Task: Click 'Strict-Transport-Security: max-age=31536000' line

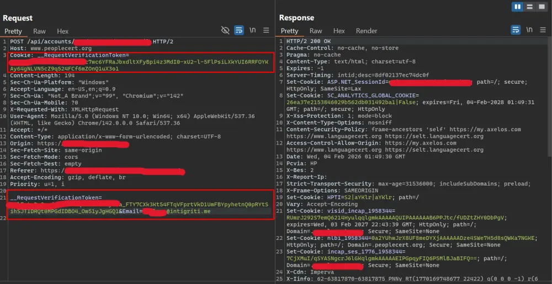Action: (408, 184)
